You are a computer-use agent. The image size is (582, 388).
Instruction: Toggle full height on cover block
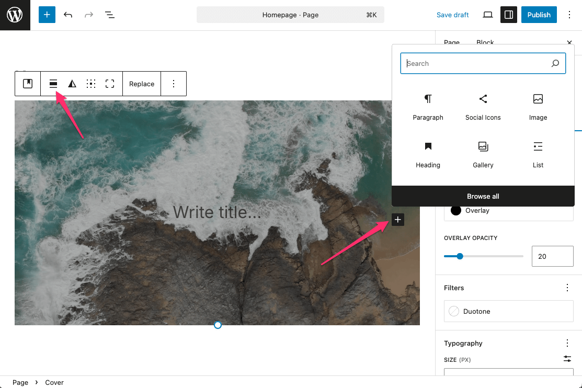(110, 84)
